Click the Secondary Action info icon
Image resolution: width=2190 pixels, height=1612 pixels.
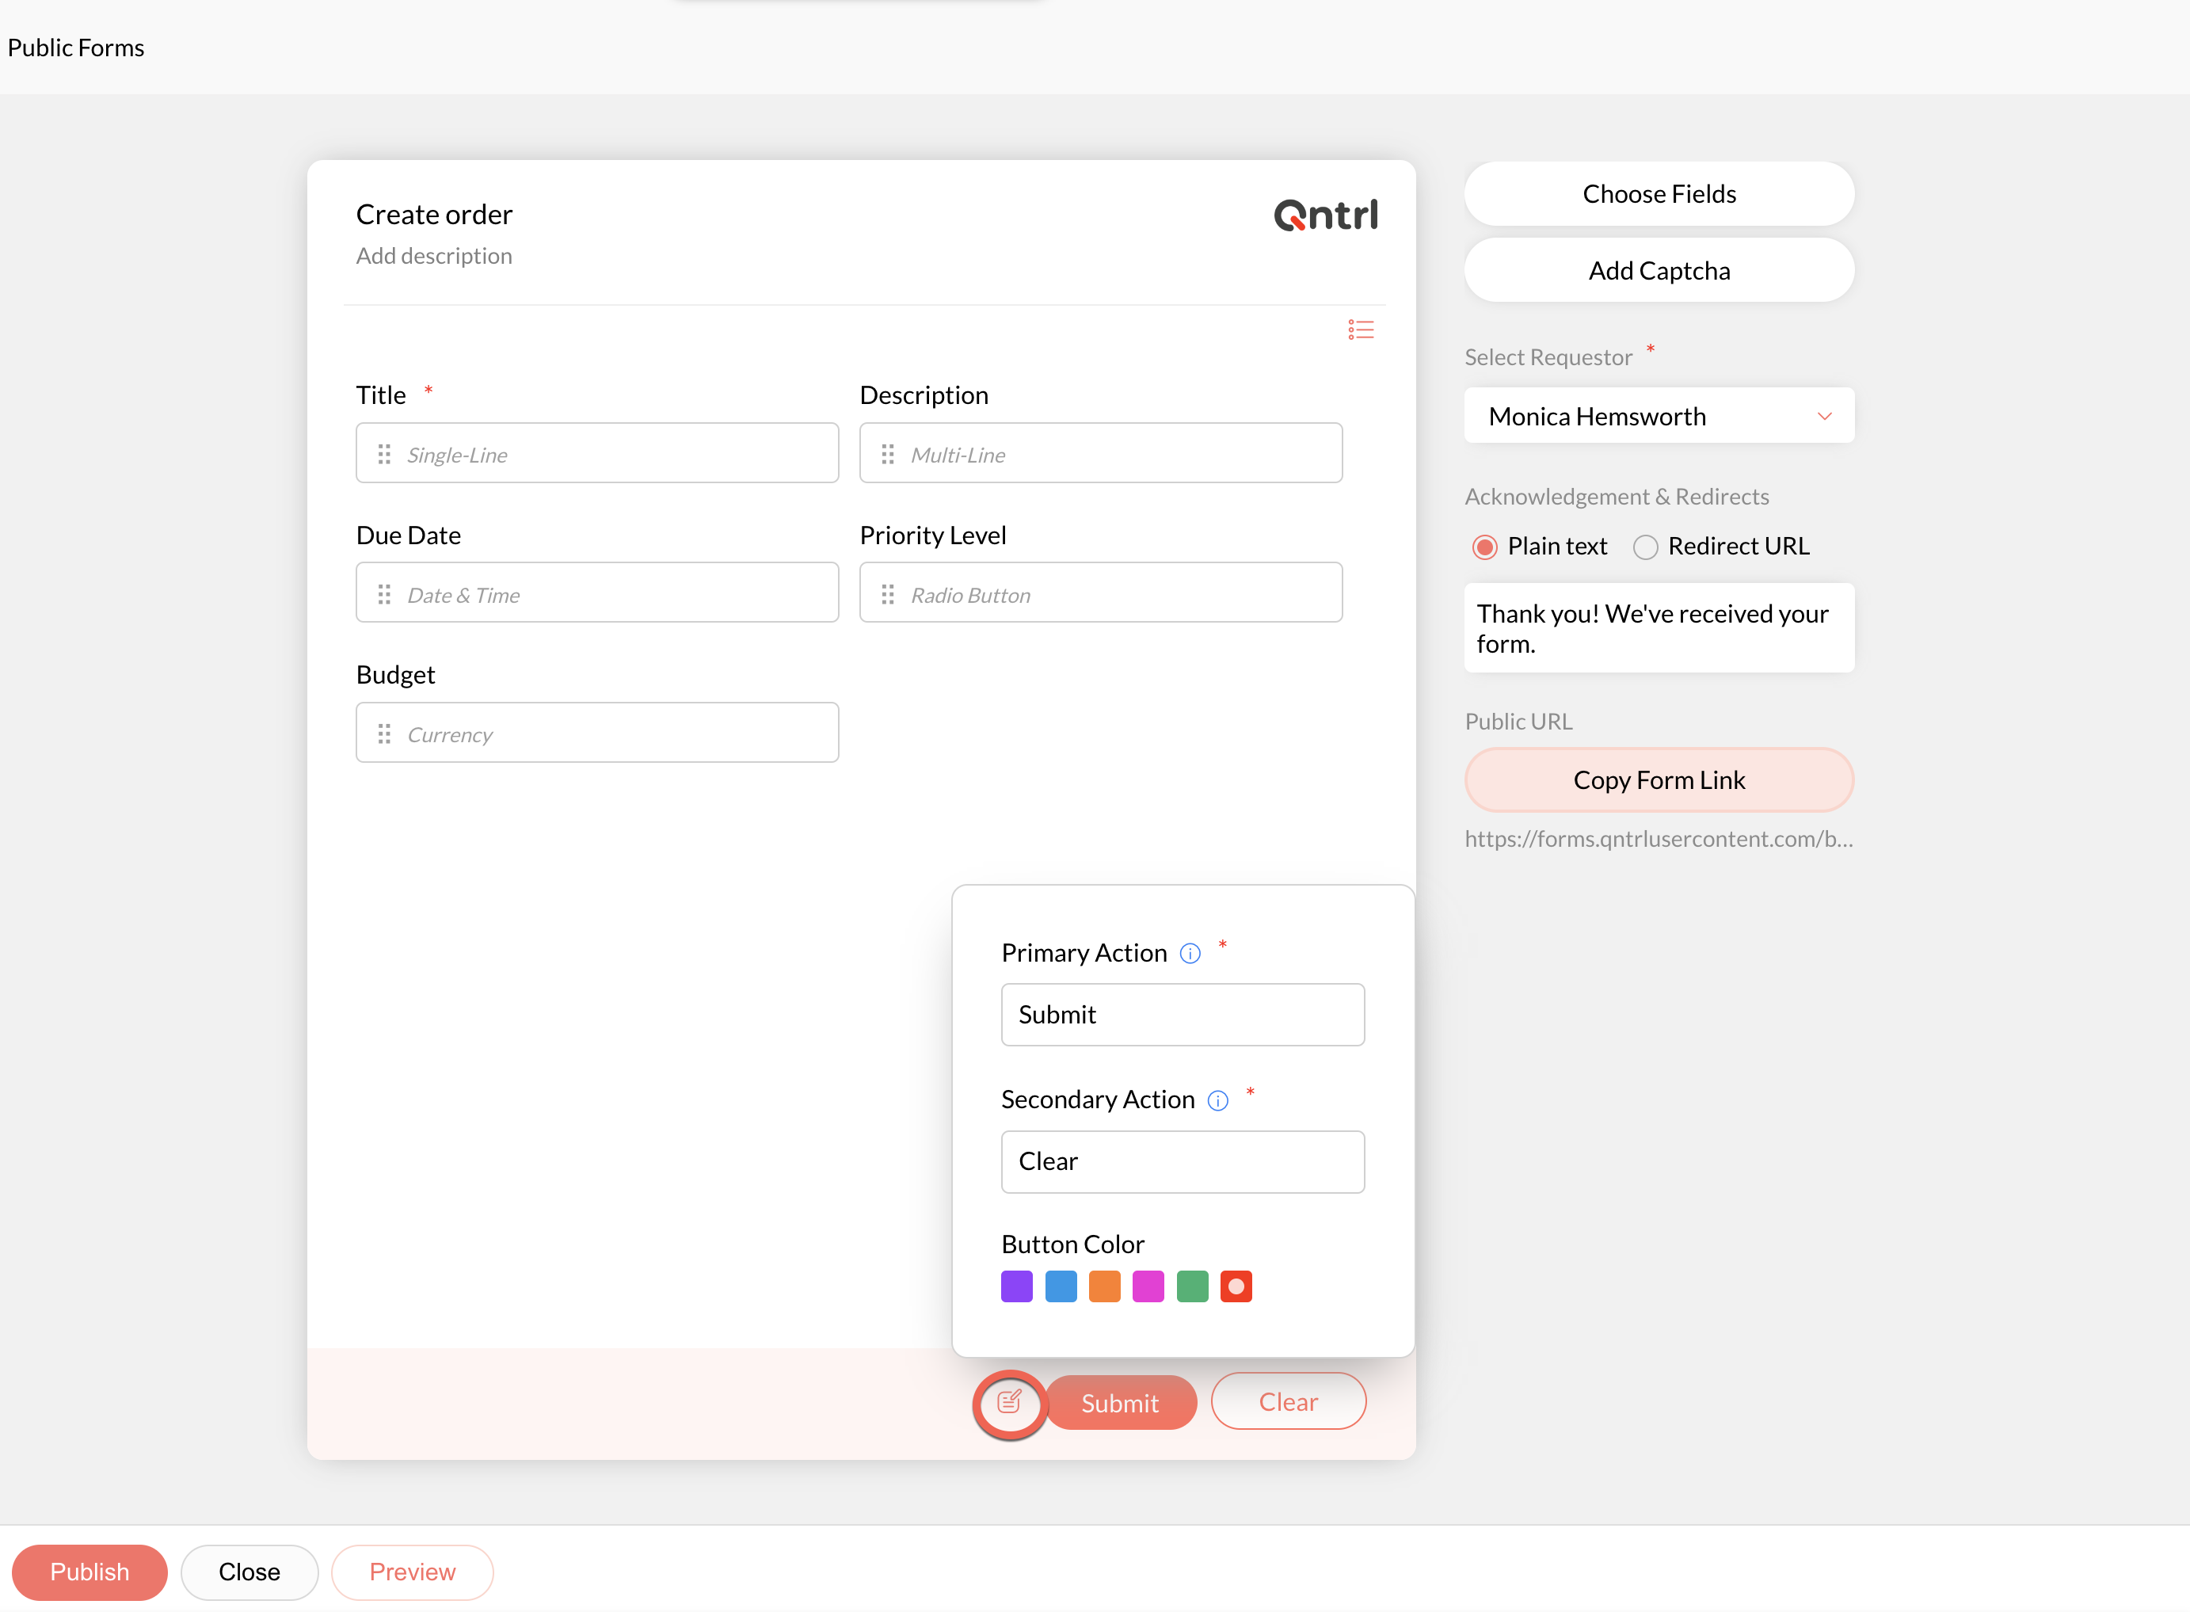click(x=1217, y=1101)
